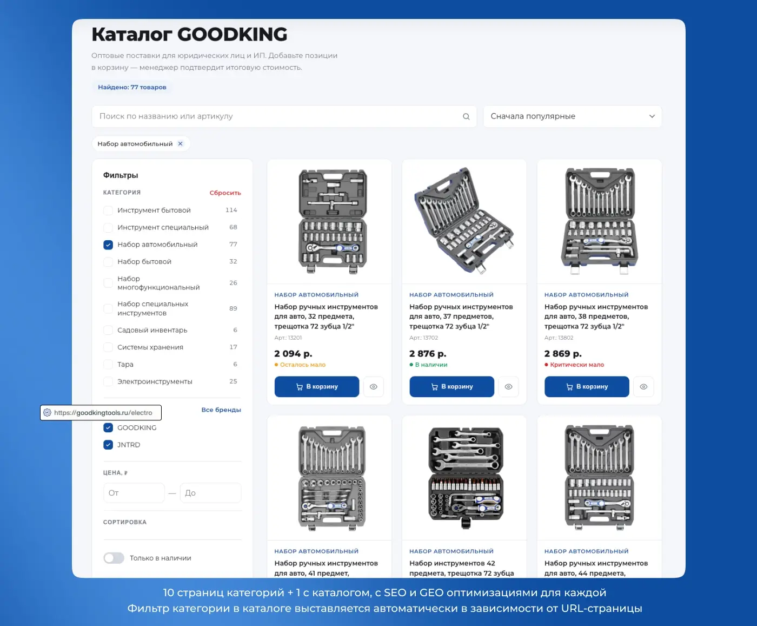Image resolution: width=757 pixels, height=626 pixels.
Task: Open the product title with 32 предмета
Action: pyautogui.click(x=326, y=317)
